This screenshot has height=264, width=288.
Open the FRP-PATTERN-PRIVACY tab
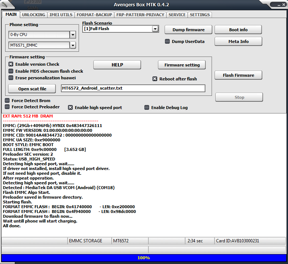tap(140, 15)
